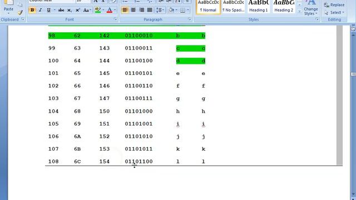356x200 pixels.
Task: Toggle Superscript formatting
Action: click(78, 10)
